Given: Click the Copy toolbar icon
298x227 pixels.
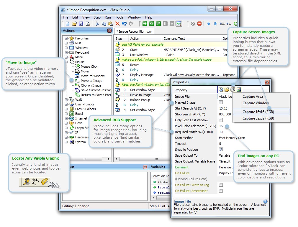Looking at the screenshot, I should [x=104, y=24].
